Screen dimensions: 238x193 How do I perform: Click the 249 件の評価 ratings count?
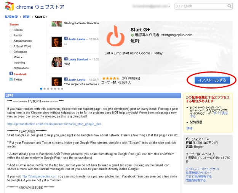131,78
